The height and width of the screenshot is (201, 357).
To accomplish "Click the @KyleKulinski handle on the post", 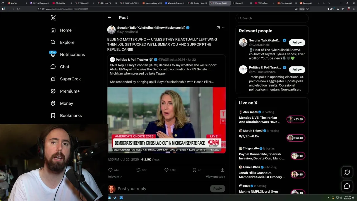I will (x=127, y=32).
